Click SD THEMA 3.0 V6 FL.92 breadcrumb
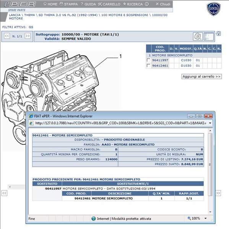This screenshot has width=229, height=229. pos(68,15)
